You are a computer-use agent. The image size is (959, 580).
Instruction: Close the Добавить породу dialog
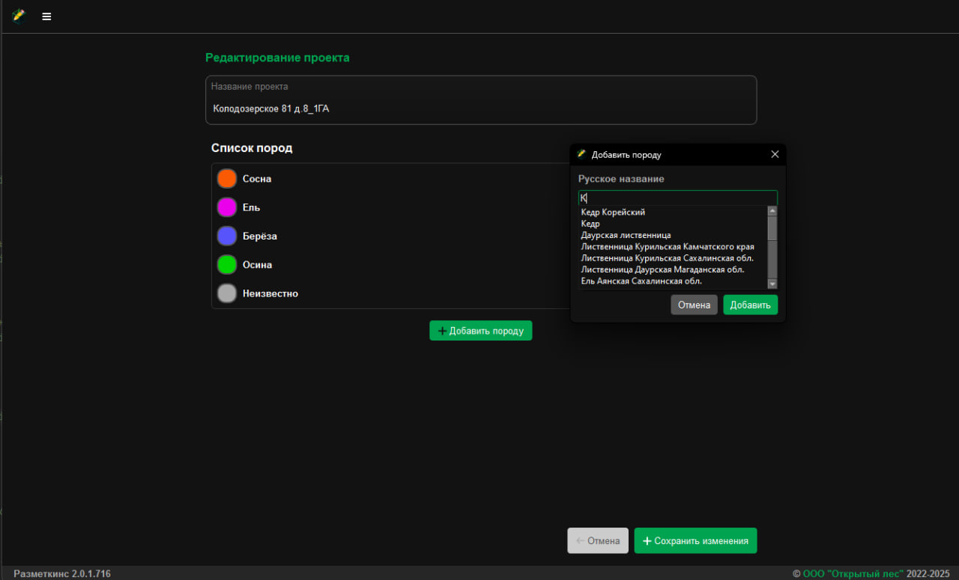point(775,154)
